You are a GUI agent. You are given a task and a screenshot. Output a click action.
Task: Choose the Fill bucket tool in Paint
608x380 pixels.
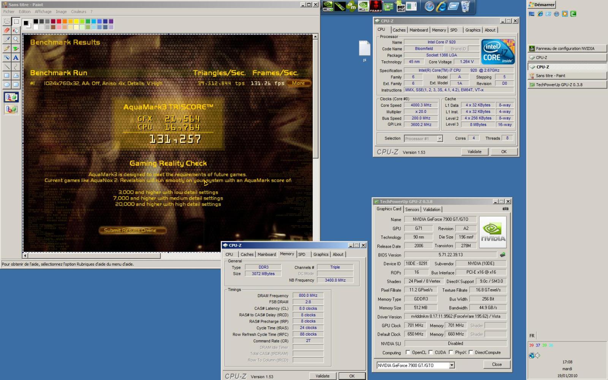tap(16, 30)
